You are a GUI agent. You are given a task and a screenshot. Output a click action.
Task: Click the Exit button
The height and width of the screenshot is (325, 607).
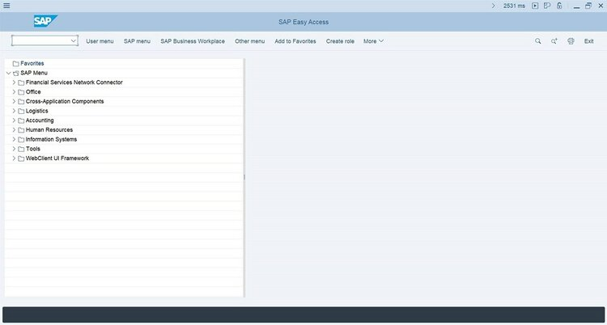(589, 41)
